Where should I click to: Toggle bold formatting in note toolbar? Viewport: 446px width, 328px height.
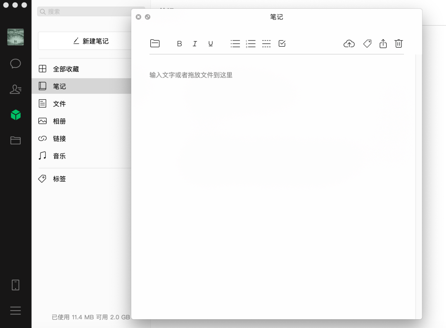pos(179,43)
